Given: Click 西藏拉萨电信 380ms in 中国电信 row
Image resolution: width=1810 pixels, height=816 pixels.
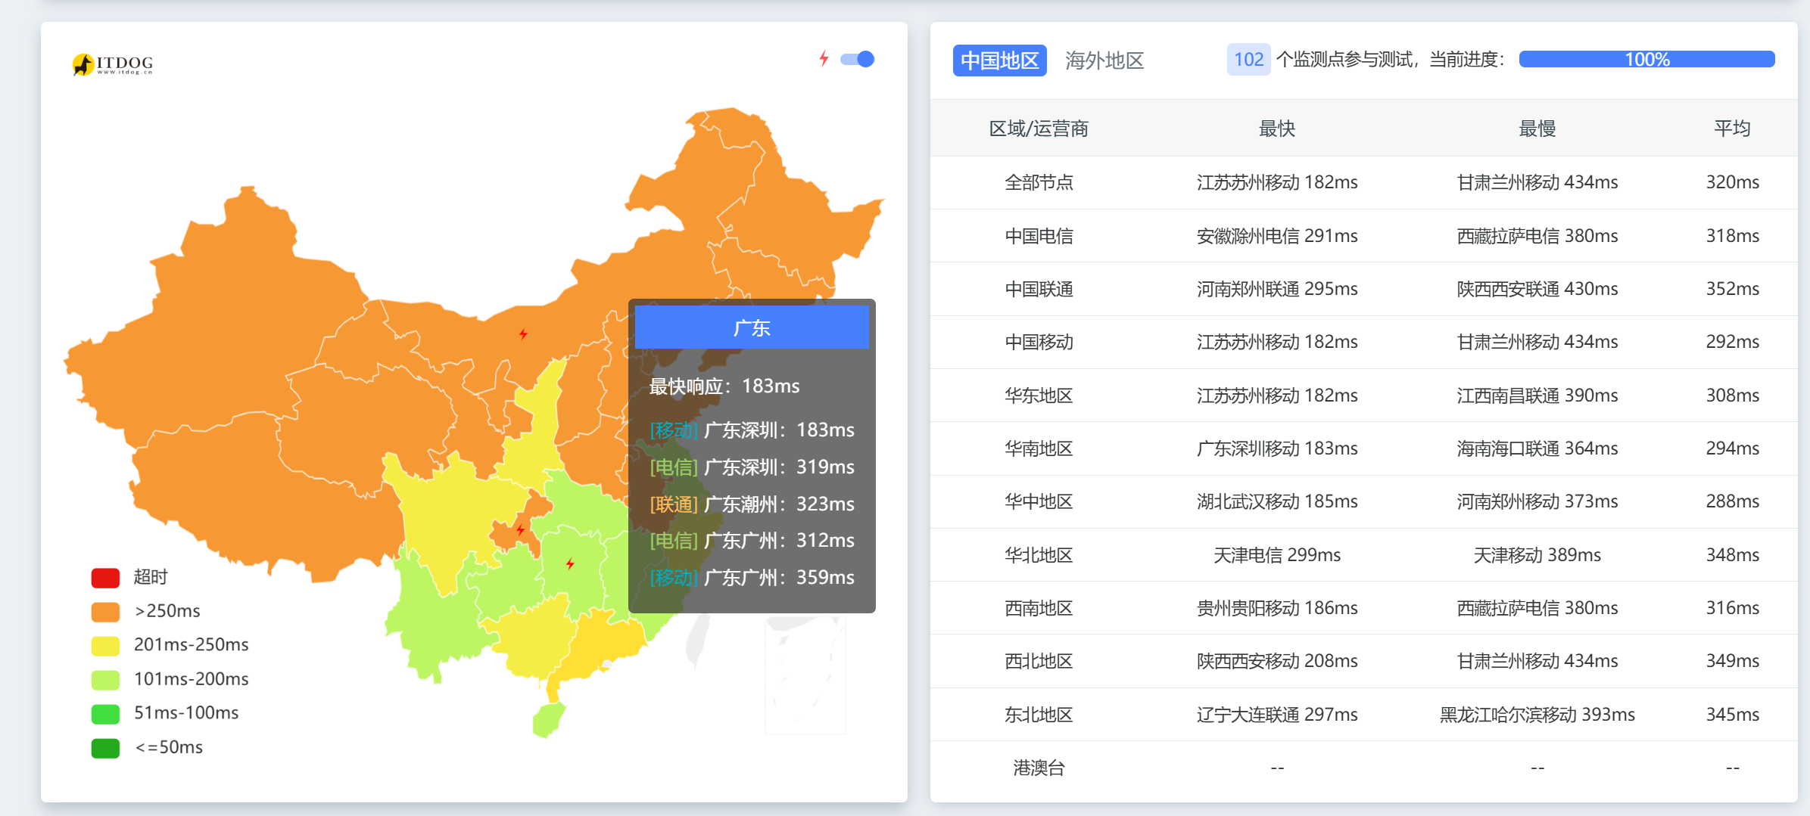Looking at the screenshot, I should pyautogui.click(x=1537, y=236).
